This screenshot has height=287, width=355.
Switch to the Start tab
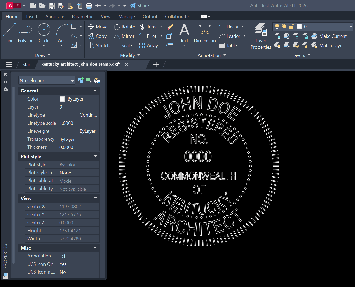tap(27, 64)
